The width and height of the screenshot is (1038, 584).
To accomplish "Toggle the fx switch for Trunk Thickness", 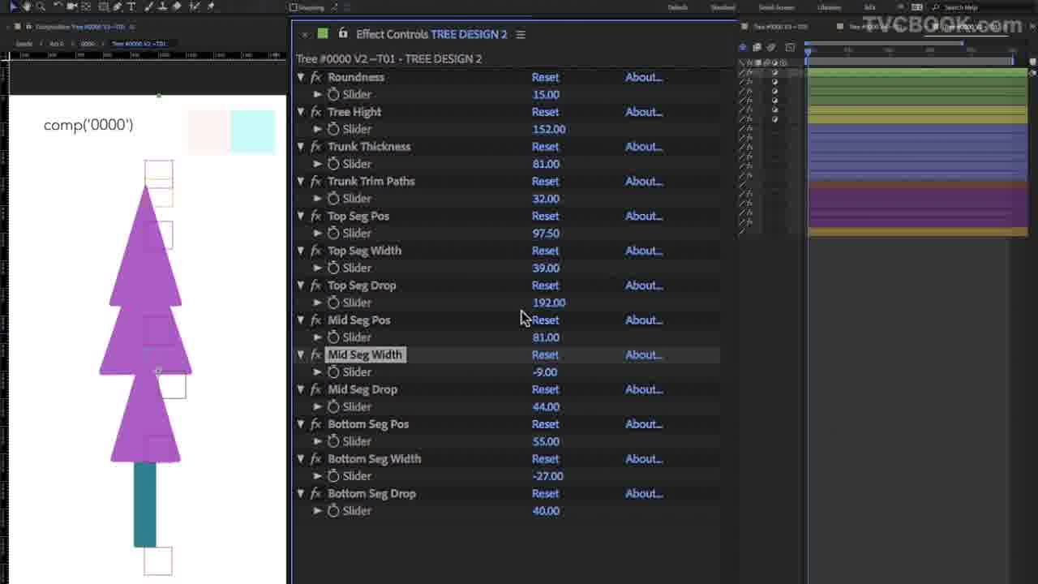I will pos(316,147).
